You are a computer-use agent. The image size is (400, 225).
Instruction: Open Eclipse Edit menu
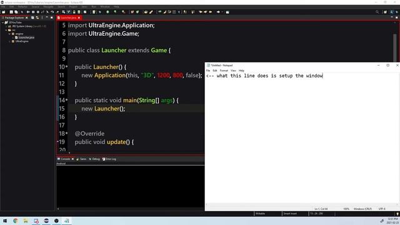pyautogui.click(x=11, y=7)
